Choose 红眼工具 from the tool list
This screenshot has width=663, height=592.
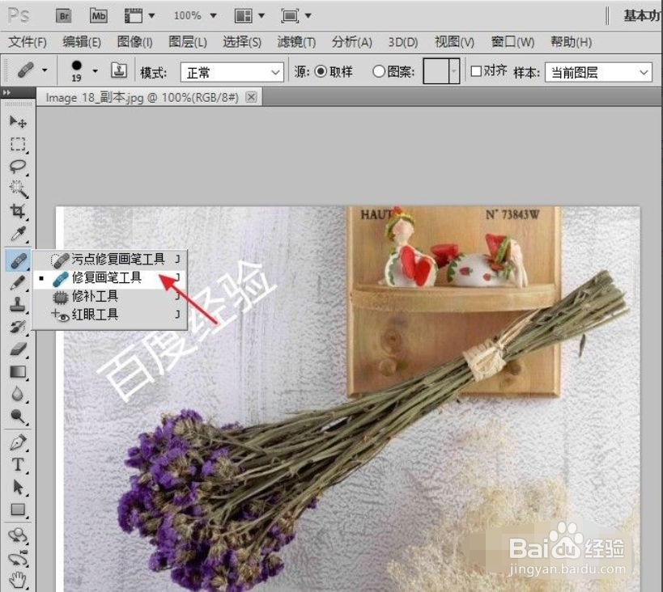96,314
